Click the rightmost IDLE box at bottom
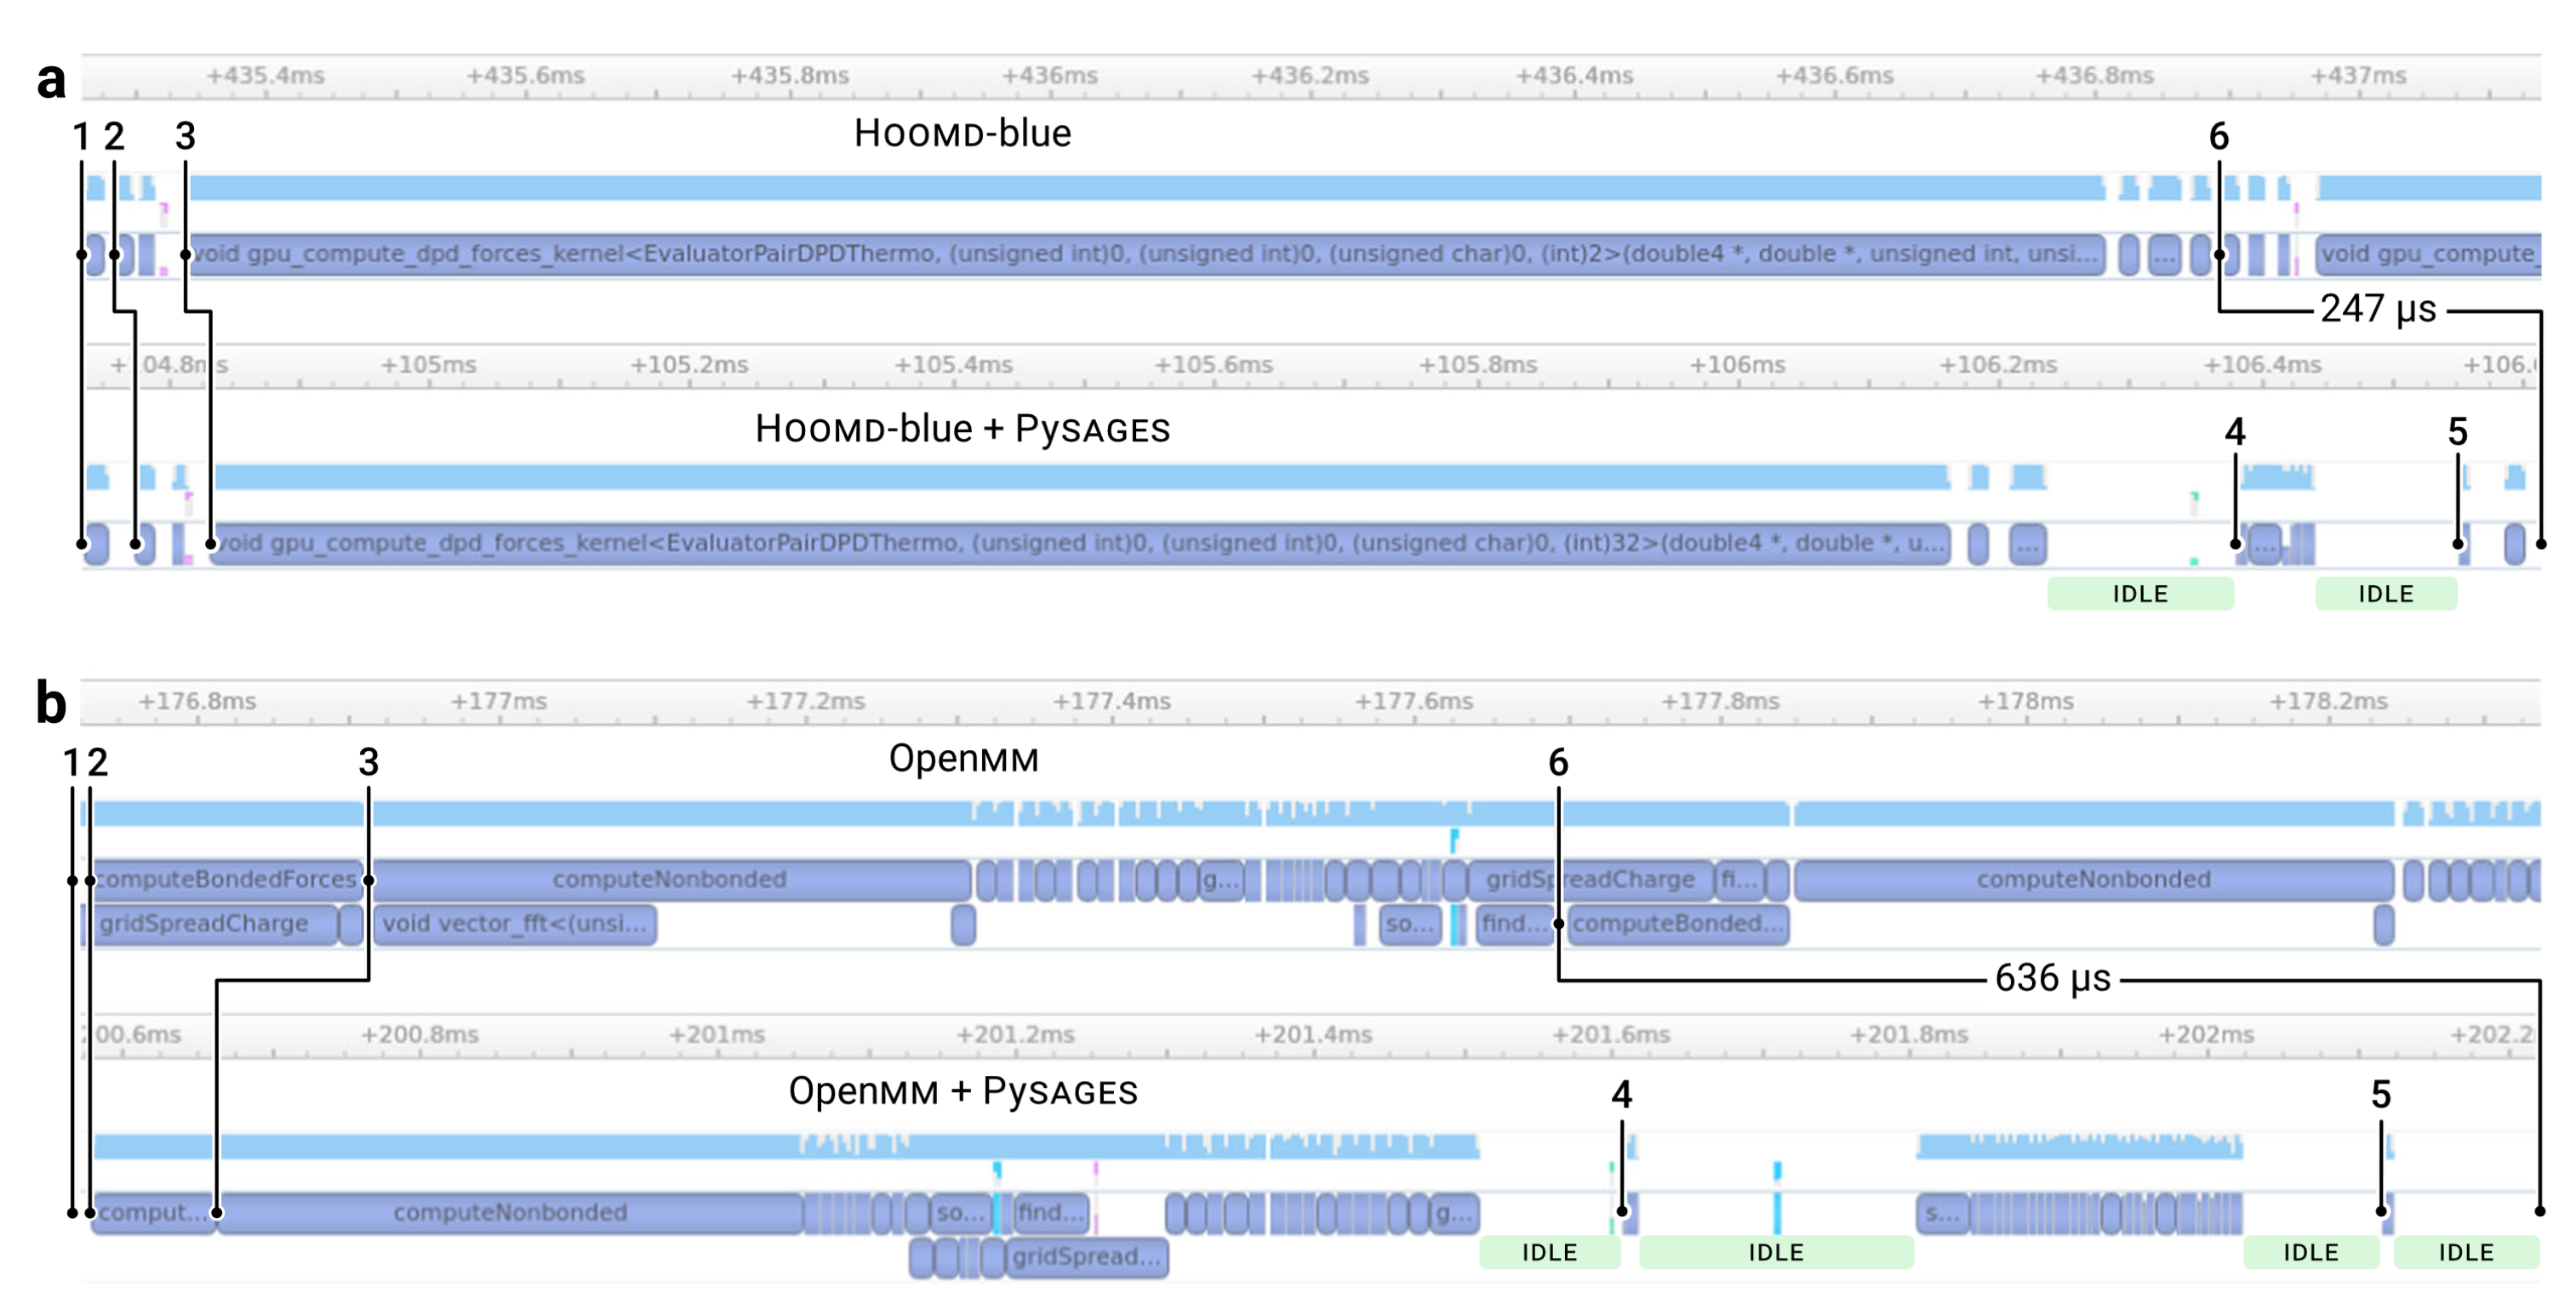The height and width of the screenshot is (1292, 2576). [x=2465, y=1252]
